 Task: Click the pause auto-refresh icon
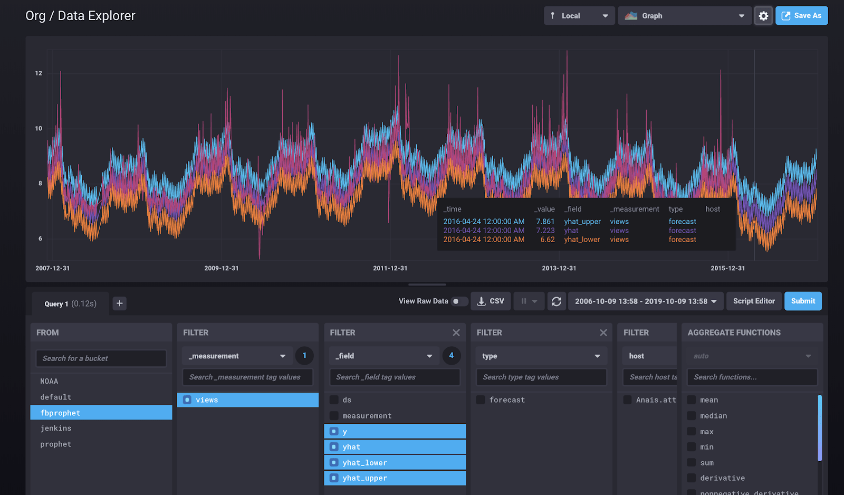(x=524, y=301)
